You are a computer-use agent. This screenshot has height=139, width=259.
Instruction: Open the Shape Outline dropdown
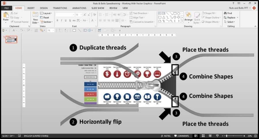pos(211,18)
